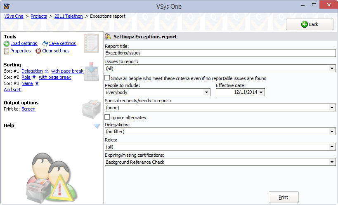Click the Exceptions report breadcrumb text

pyautogui.click(x=108, y=16)
